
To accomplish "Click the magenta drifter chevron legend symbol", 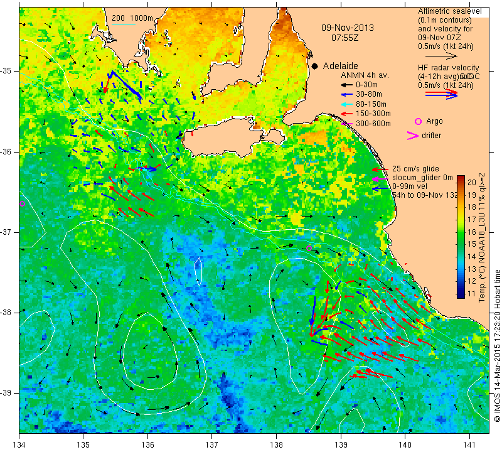I will pos(412,136).
